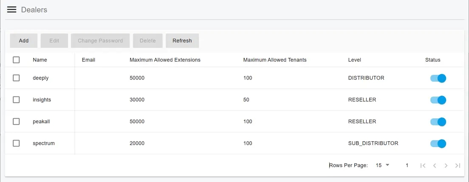Switch off insights status toggle
Image resolution: width=469 pixels, height=182 pixels.
[x=438, y=100]
